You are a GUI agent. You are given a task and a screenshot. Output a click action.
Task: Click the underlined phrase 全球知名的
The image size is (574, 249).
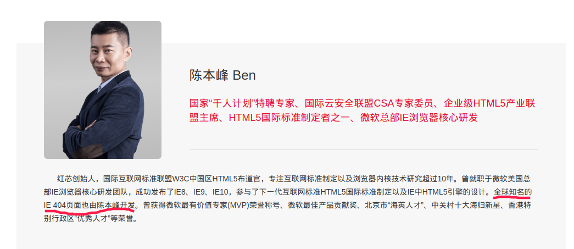(x=512, y=192)
